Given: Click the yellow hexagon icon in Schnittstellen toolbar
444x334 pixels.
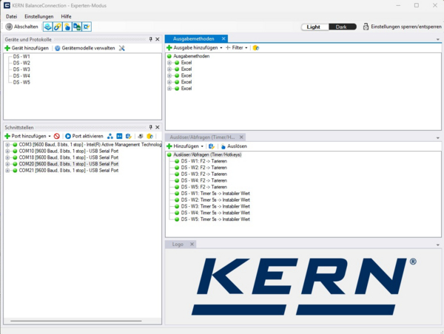Looking at the screenshot, I should click(149, 136).
